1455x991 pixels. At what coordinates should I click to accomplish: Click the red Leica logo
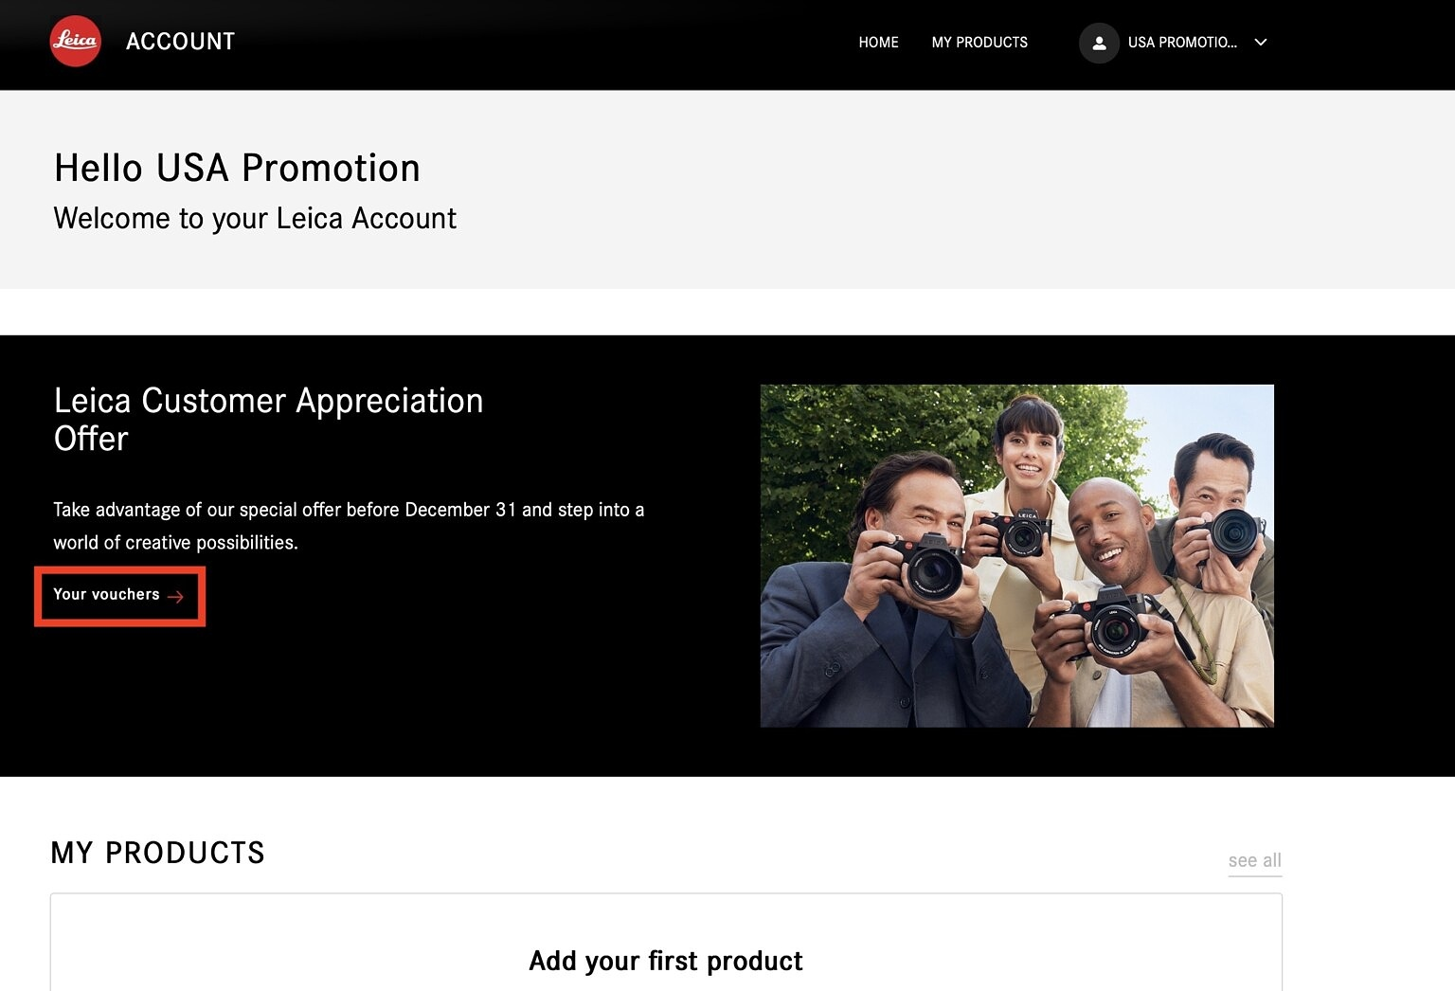(76, 42)
